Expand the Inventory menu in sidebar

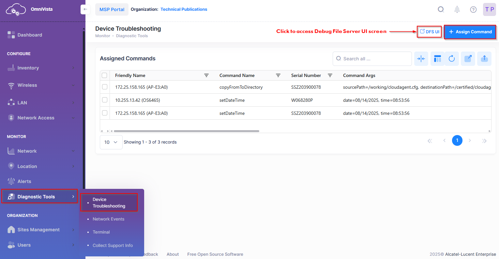pyautogui.click(x=41, y=68)
